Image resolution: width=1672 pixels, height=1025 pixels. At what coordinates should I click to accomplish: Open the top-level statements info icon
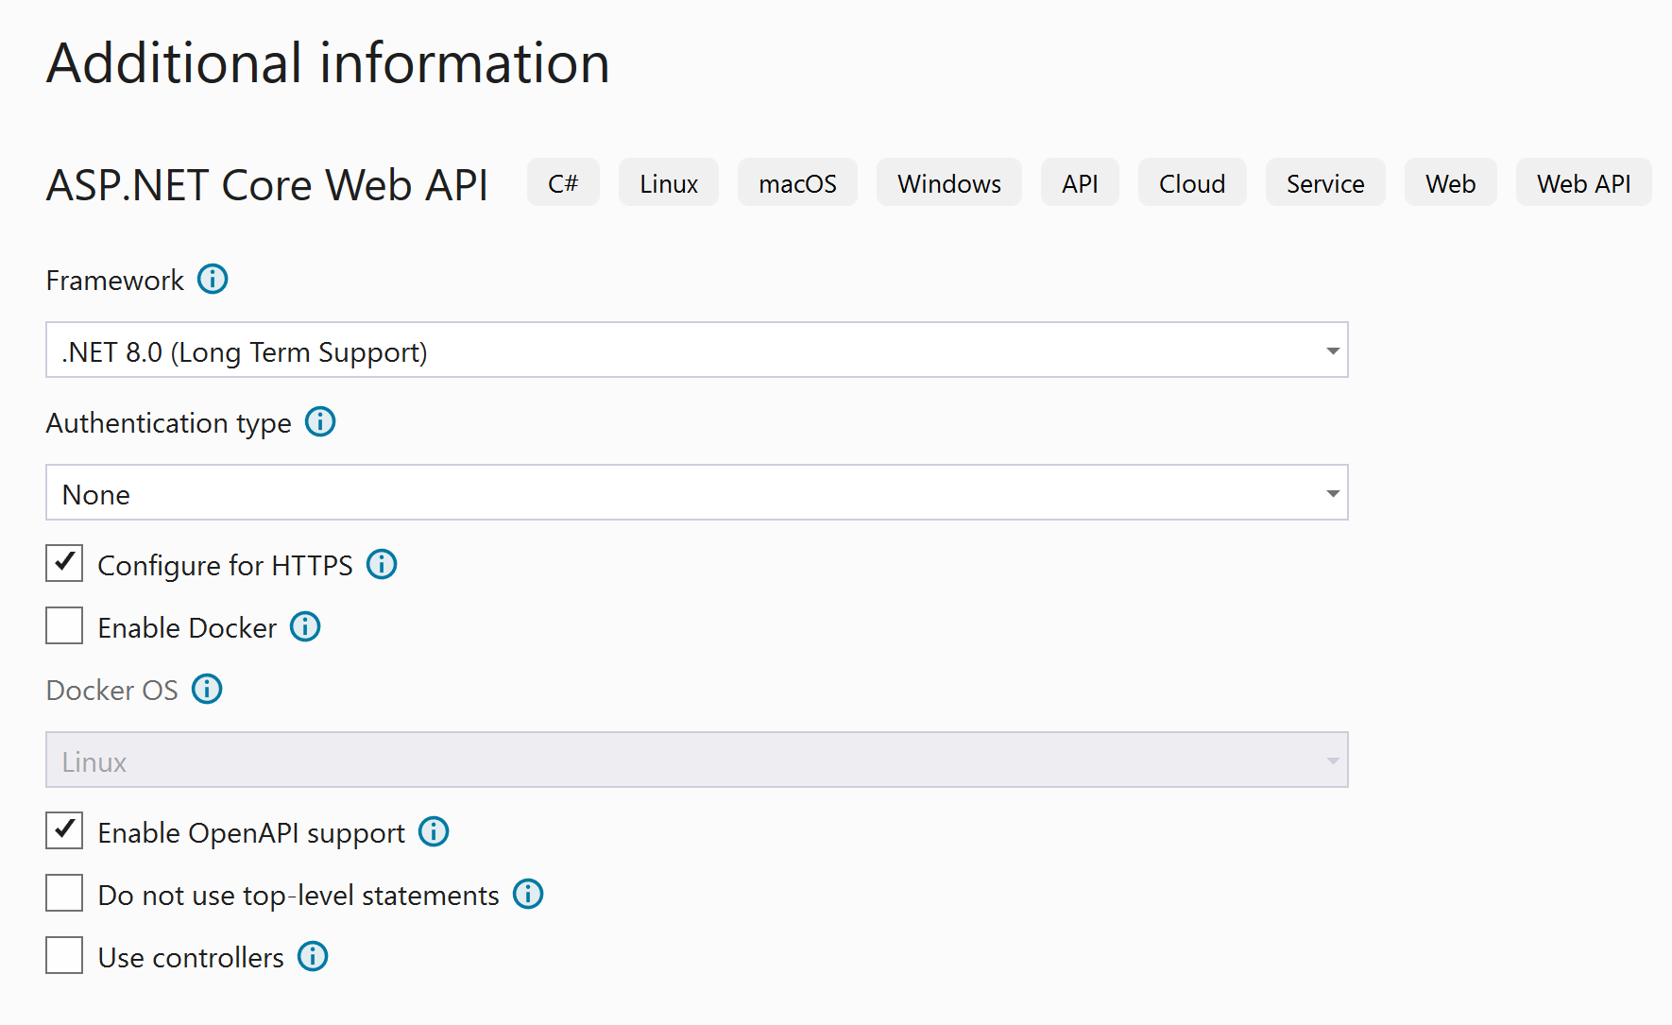(528, 895)
